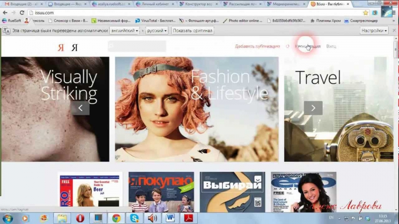The height and width of the screenshot is (224, 399).
Task: Open the target language dropdown 'русский'
Action: click(157, 30)
